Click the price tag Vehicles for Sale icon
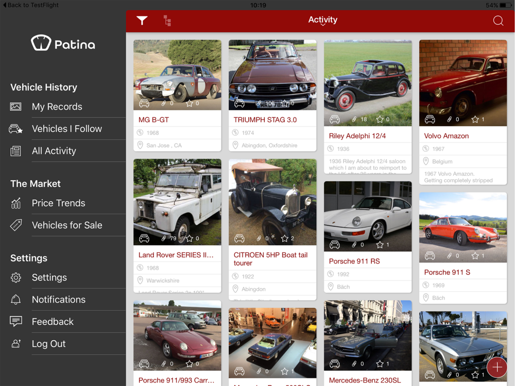The height and width of the screenshot is (386, 515). 16,225
